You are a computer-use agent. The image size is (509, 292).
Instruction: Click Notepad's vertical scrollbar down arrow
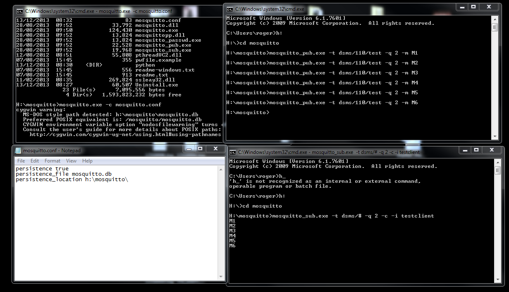[x=222, y=277]
